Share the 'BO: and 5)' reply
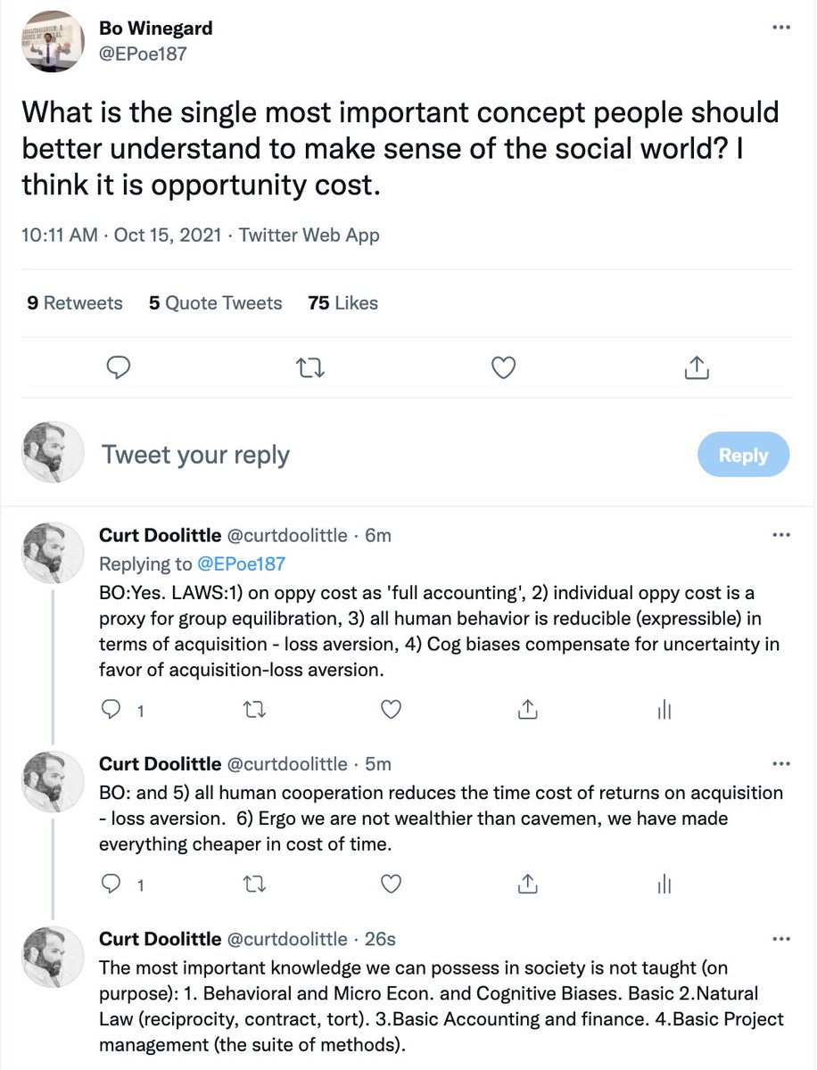Screen dimensions: 817x1070 pos(526,884)
